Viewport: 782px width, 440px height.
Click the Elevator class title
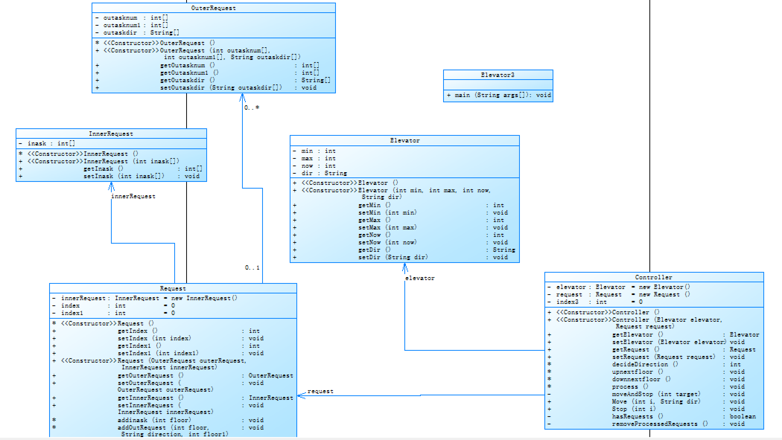tap(404, 140)
